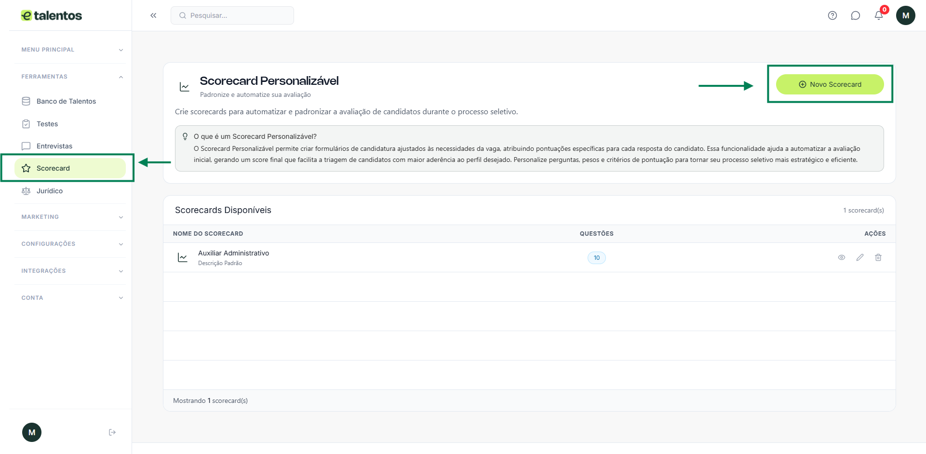Click the e-talentos logo

pos(52,15)
